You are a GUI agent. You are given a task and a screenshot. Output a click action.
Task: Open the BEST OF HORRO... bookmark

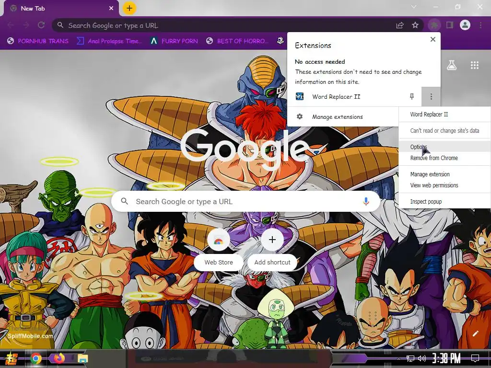pos(238,41)
